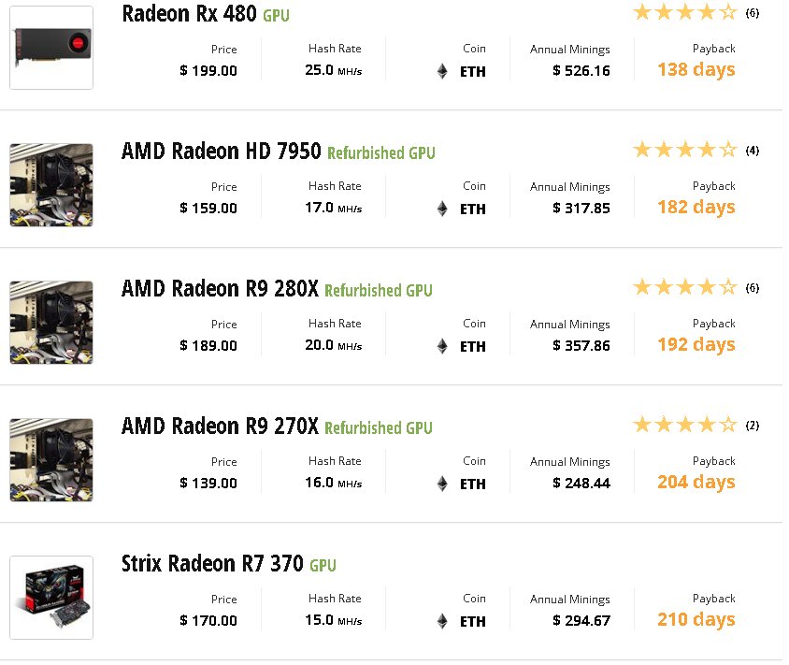This screenshot has width=789, height=665.
Task: Click the Ethereum icon for Strix Radeon R7 370
Action: [x=442, y=621]
